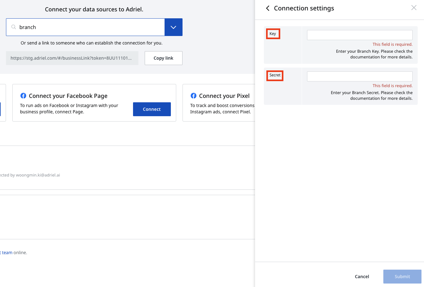Screen dimensions: 424x287
Task: Click the Connection settings title
Action: pos(304,8)
